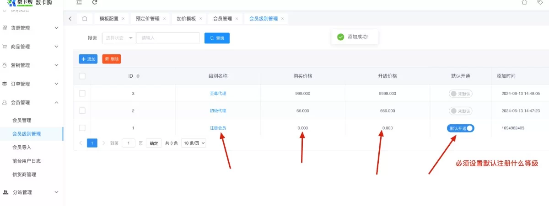
Task: Expand the 货源管理 sidebar menu
Action: 31,28
